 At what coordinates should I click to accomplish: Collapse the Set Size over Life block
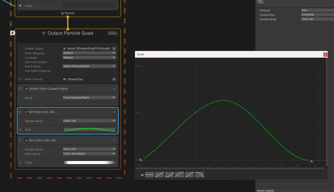(x=114, y=112)
